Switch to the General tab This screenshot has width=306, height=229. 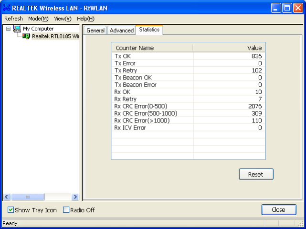95,30
